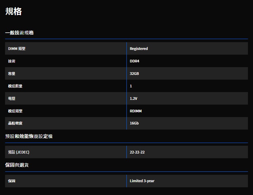
Task: Click the 晶粒密度 row label
Action: (x=16, y=123)
